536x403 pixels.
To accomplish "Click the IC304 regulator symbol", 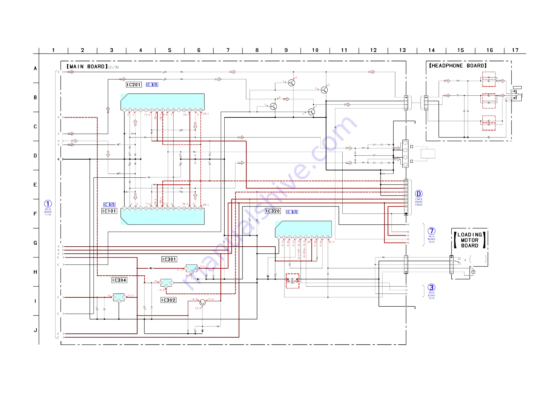I will pos(119,298).
